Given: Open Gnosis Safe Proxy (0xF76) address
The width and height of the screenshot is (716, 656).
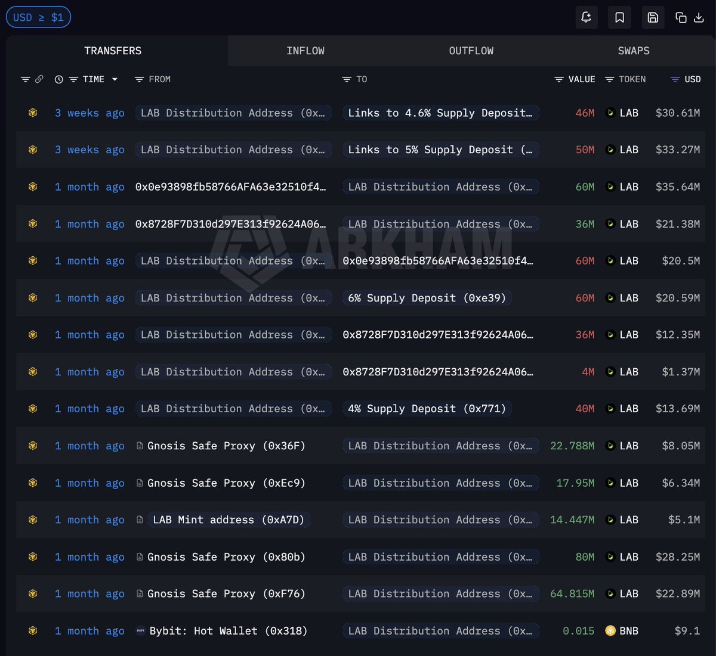Looking at the screenshot, I should [x=226, y=593].
